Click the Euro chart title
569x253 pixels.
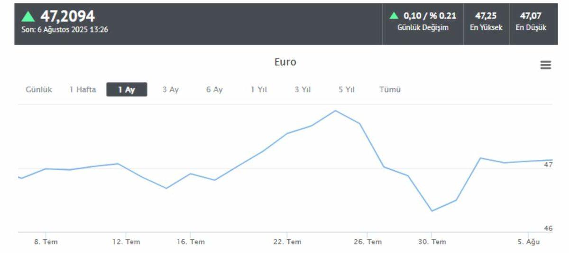click(285, 62)
